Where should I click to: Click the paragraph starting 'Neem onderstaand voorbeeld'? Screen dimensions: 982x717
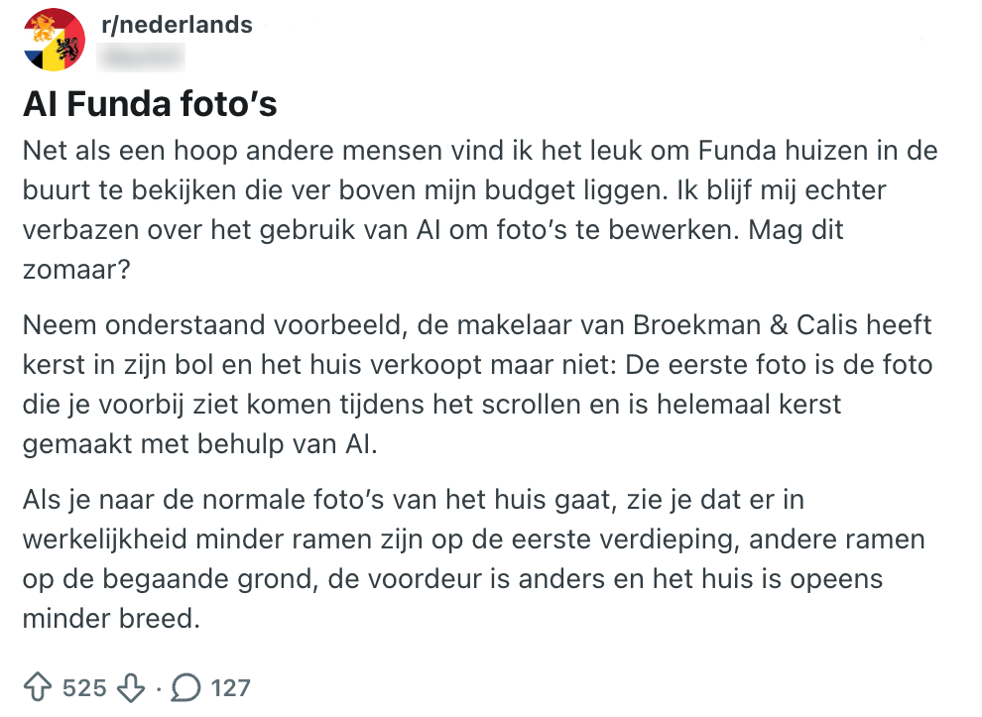click(x=476, y=384)
